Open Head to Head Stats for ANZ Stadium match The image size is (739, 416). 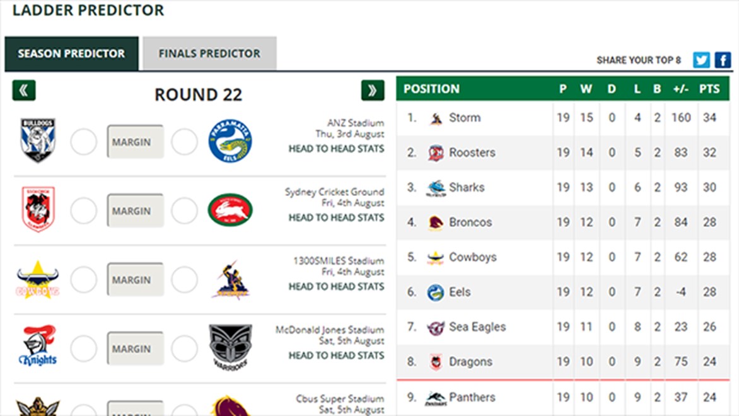[x=336, y=149]
